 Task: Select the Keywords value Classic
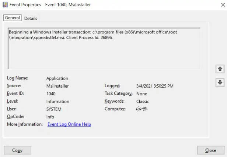[143, 102]
